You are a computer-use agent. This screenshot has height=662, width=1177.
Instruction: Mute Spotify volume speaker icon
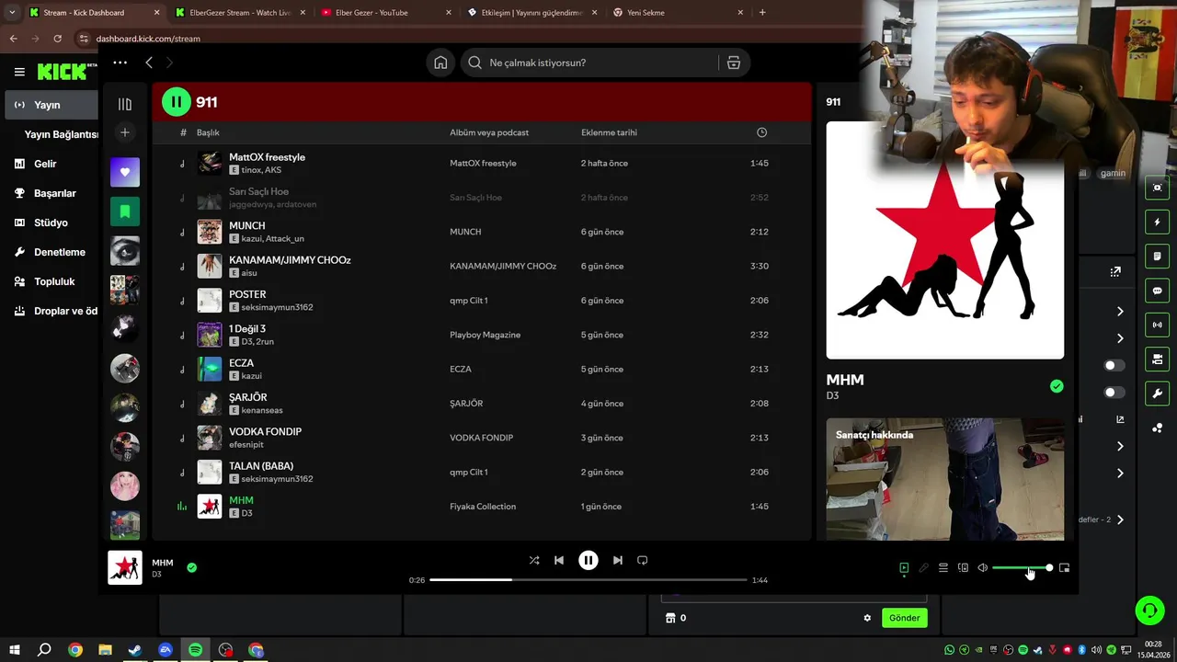982,568
